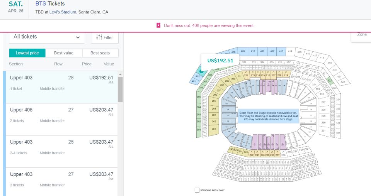Select yellow section 241 on the map
Viewport: 371px width, 196px height.
[257, 154]
